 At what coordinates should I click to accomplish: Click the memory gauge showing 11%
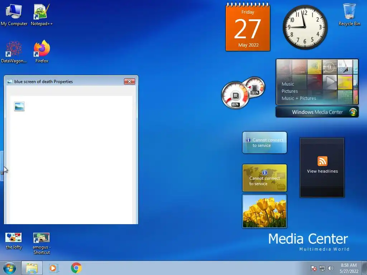click(x=255, y=87)
